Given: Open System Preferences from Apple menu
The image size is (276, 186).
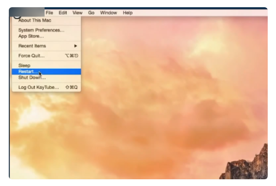Looking at the screenshot, I should [x=47, y=30].
